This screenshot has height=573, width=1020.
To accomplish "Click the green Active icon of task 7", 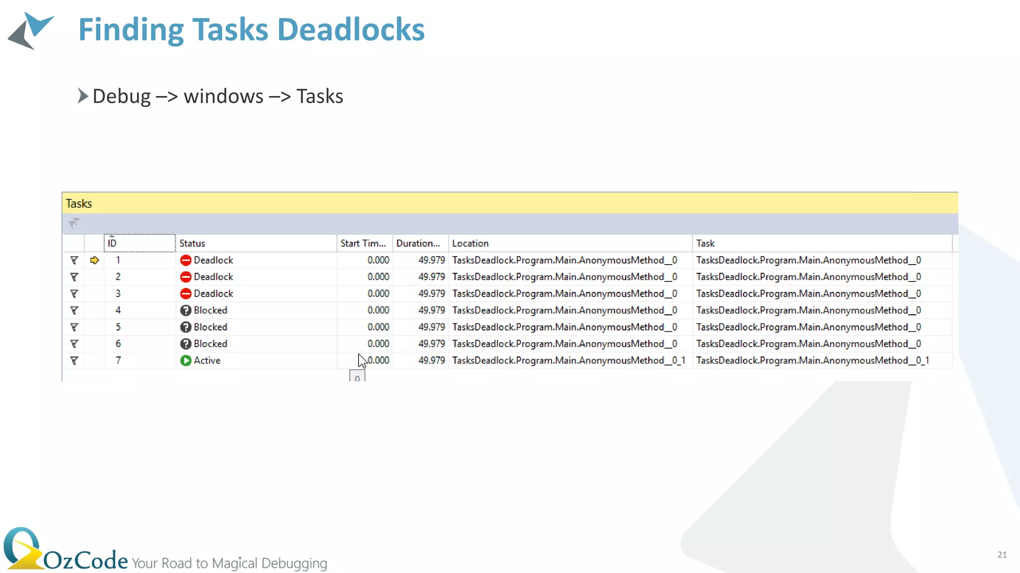I will (186, 361).
